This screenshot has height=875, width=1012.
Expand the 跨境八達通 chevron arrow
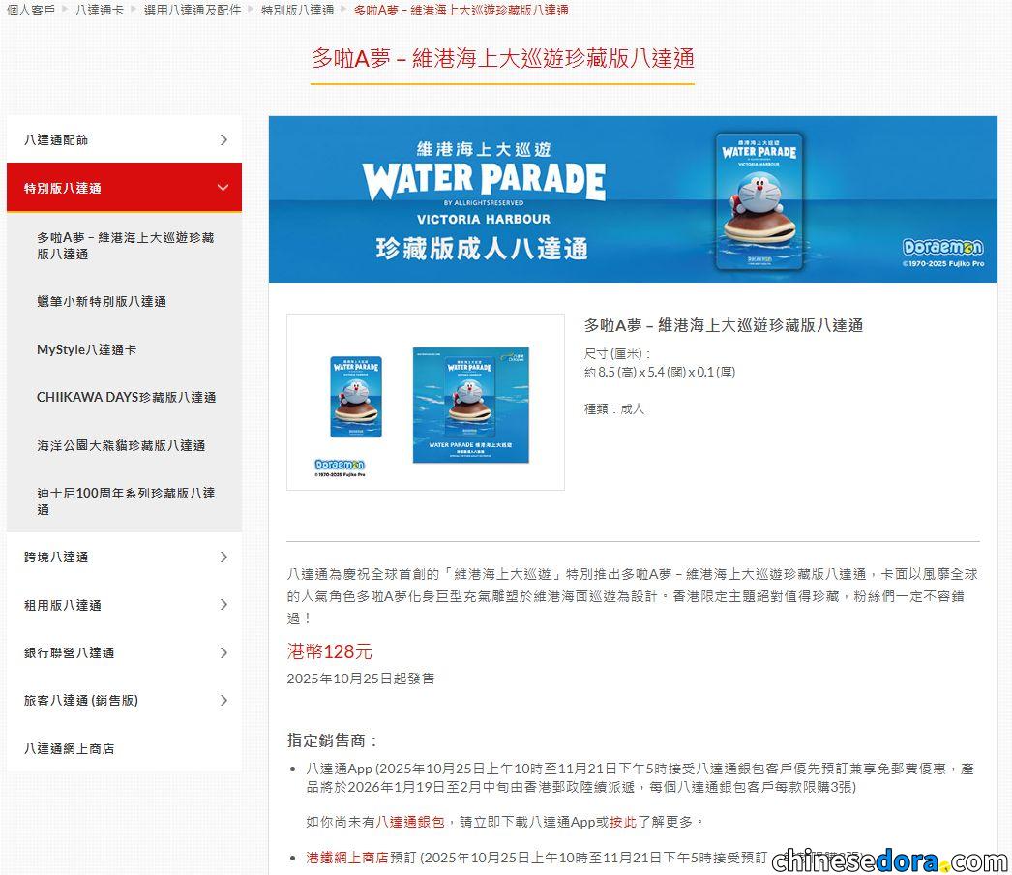click(x=223, y=558)
